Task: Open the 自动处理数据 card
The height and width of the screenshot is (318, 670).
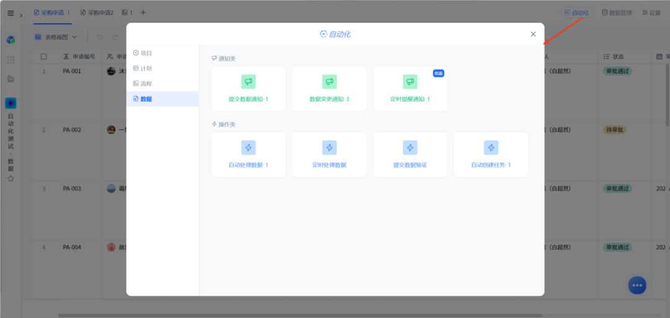Action: 248,154
